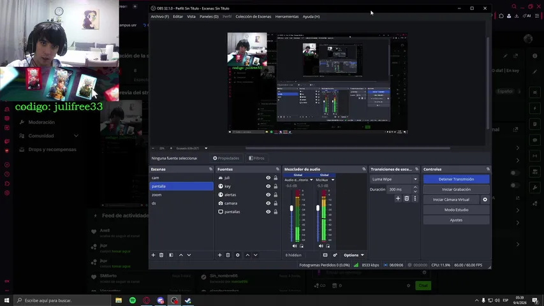Select the zoom scene
The image size is (544, 306).
[182, 194]
